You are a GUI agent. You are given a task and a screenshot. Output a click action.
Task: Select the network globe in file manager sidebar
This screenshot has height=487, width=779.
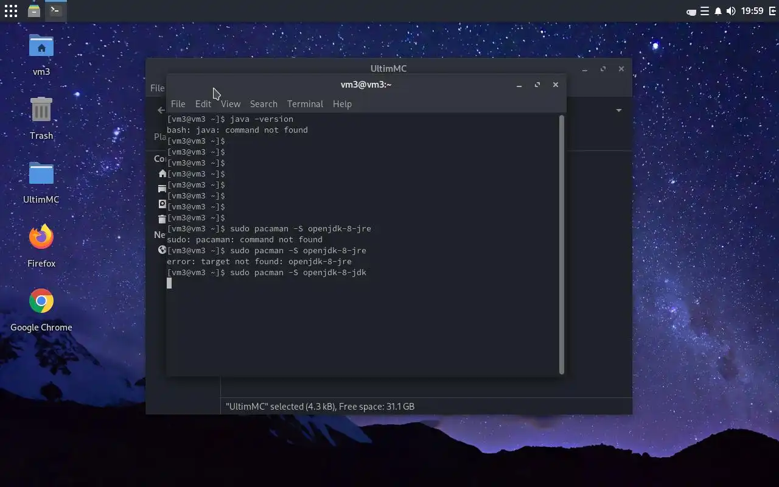[162, 250]
